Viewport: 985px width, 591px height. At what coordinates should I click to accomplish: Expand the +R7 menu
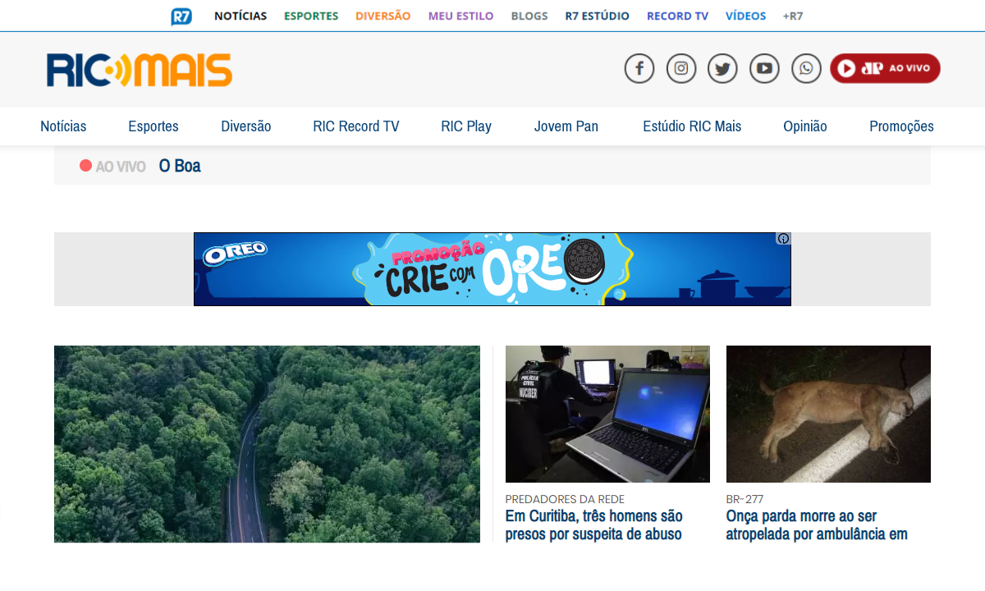(x=793, y=16)
